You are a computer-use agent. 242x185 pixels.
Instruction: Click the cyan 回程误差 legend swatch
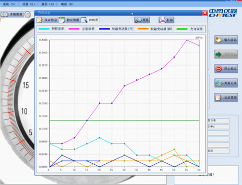tap(44, 29)
